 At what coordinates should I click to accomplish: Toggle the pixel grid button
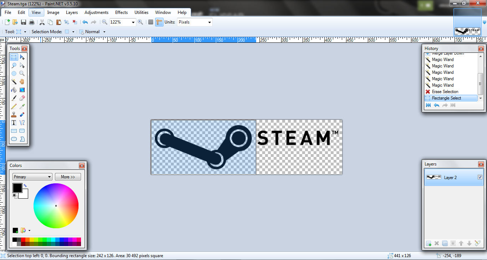pos(151,22)
